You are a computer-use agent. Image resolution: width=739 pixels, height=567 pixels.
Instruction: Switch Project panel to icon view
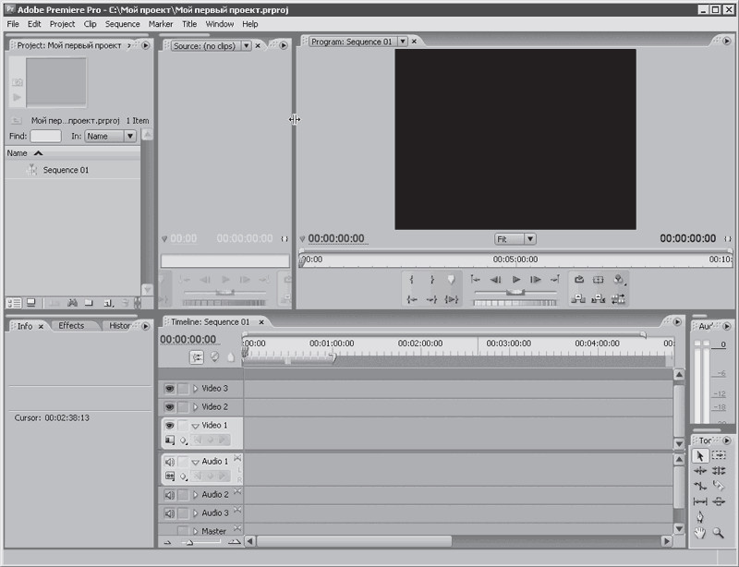pyautogui.click(x=30, y=302)
